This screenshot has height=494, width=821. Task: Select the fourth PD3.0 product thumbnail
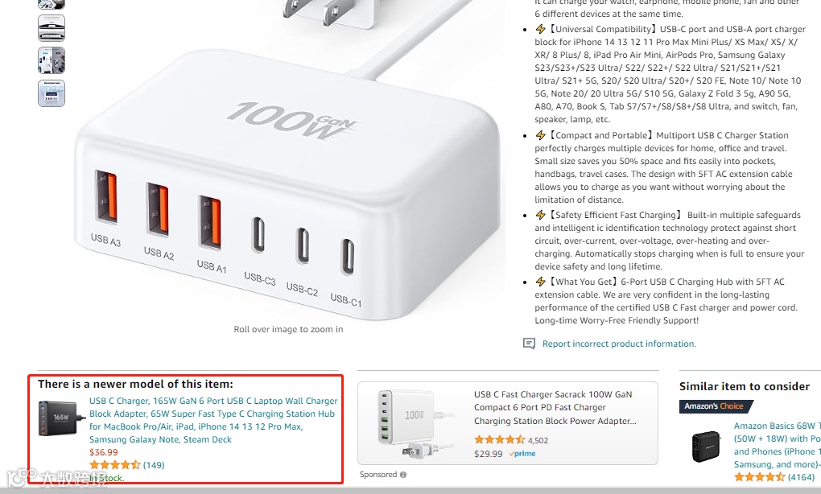(52, 93)
